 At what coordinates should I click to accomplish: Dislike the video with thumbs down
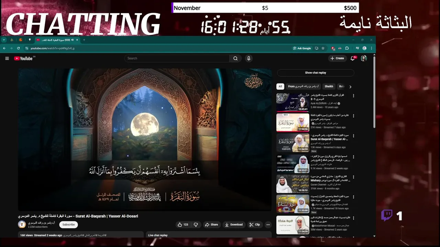(x=196, y=225)
